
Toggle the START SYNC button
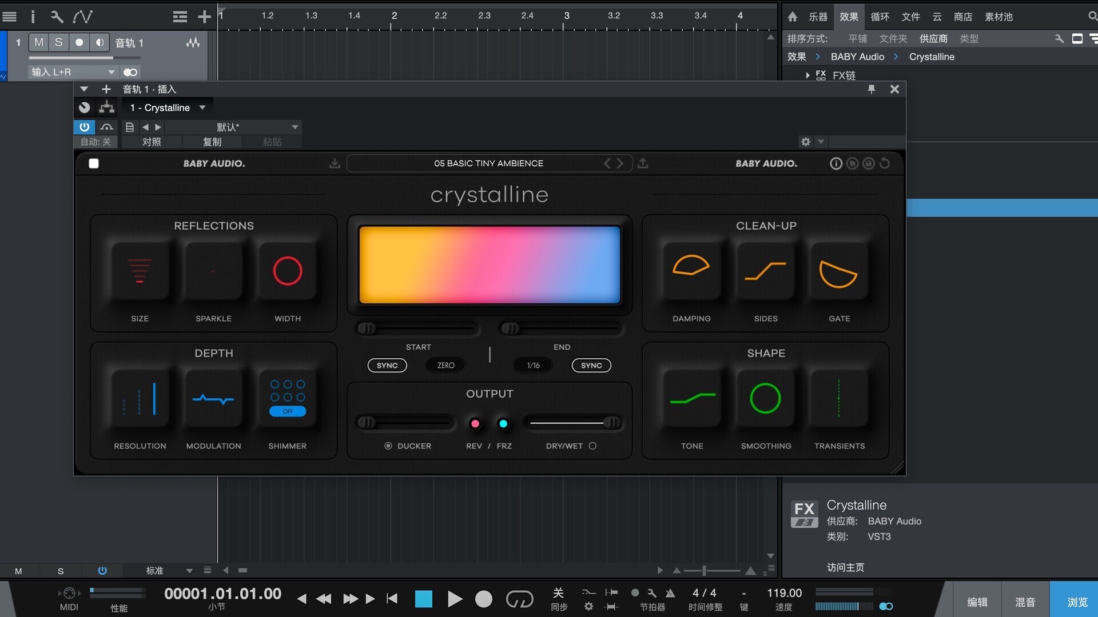click(387, 365)
